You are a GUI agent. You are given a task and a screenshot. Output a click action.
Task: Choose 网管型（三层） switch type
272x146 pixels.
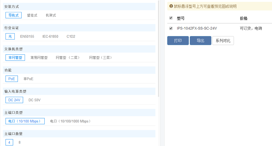pyautogui.click(x=100, y=58)
